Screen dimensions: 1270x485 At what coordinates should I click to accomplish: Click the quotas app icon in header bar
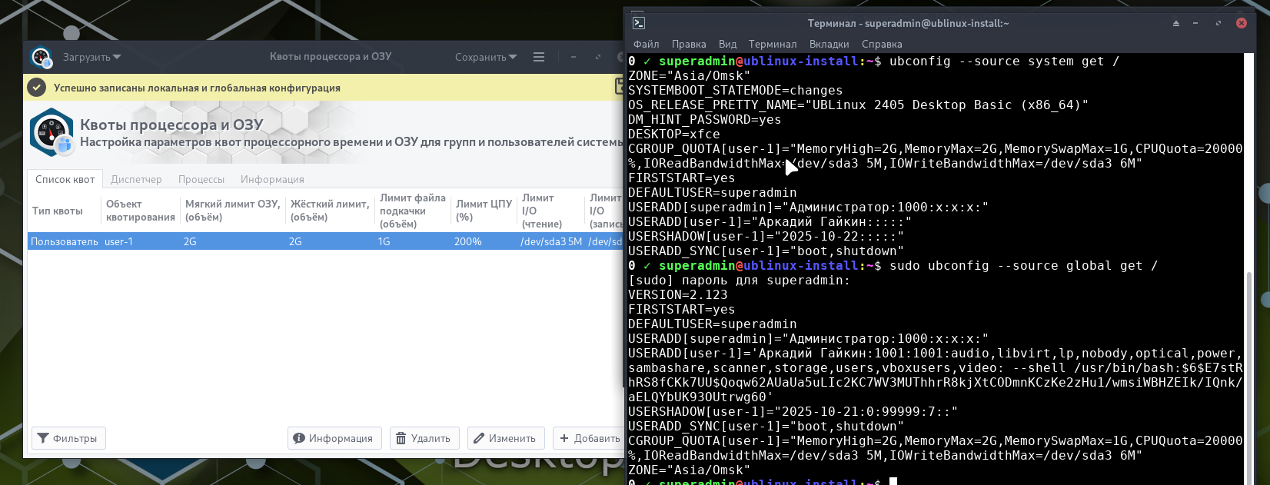click(x=41, y=58)
